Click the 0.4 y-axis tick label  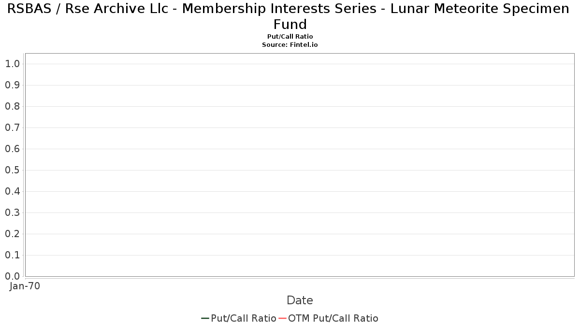pos(12,191)
